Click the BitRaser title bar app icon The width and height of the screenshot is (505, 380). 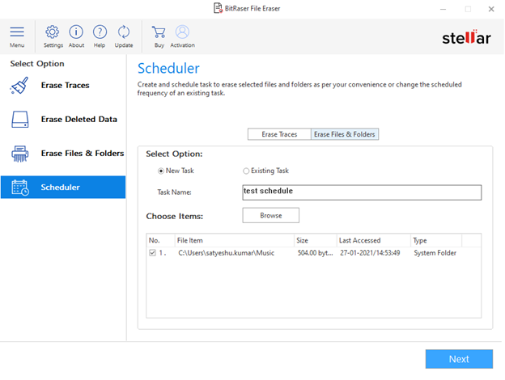point(218,8)
